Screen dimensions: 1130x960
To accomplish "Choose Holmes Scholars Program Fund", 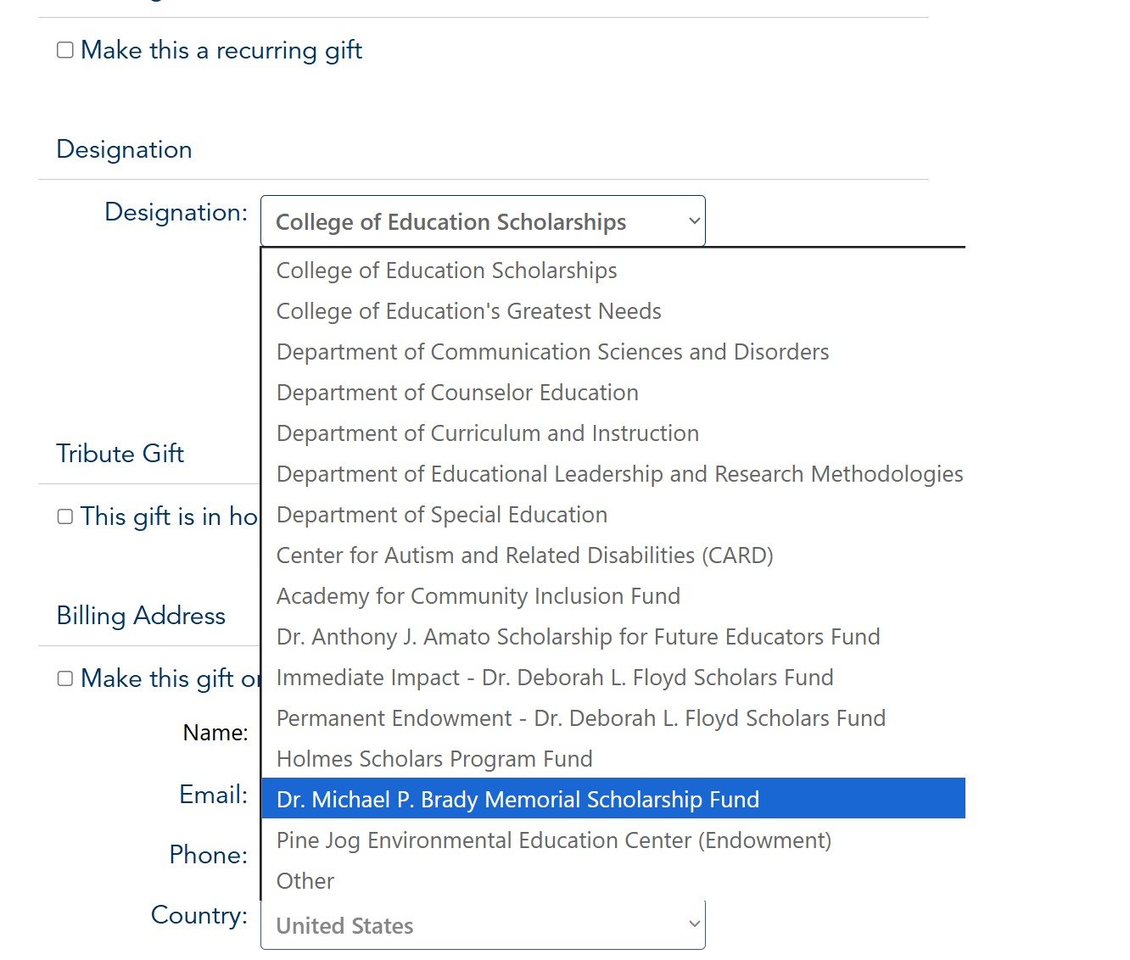I will point(434,759).
